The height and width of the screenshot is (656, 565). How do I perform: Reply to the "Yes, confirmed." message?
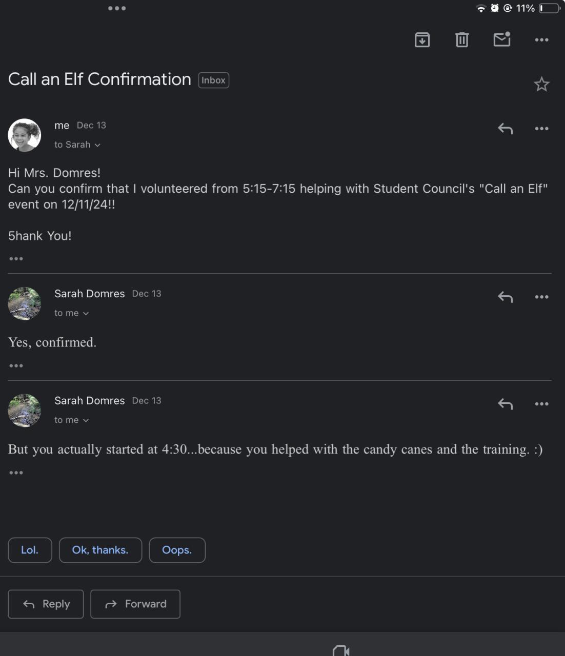(x=505, y=297)
